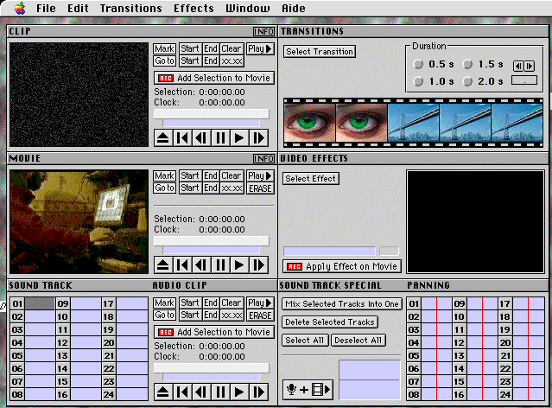This screenshot has width=552, height=408.
Task: Pause playback in Audio Clip panel
Action: (220, 392)
